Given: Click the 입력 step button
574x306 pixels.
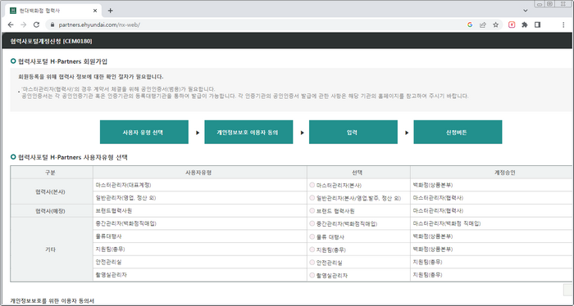Looking at the screenshot, I should (x=353, y=133).
